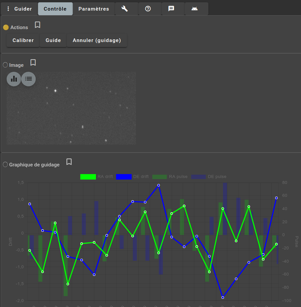This screenshot has height=307, width=301.
Task: Toggle the Graphique de guidage radio indicator
Action: (5, 164)
